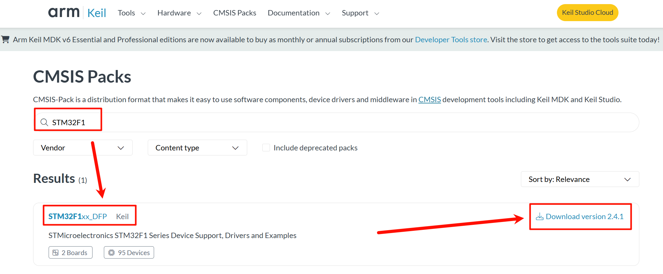Open the Developer Tools store link
This screenshot has width=663, height=274.
pyautogui.click(x=451, y=40)
